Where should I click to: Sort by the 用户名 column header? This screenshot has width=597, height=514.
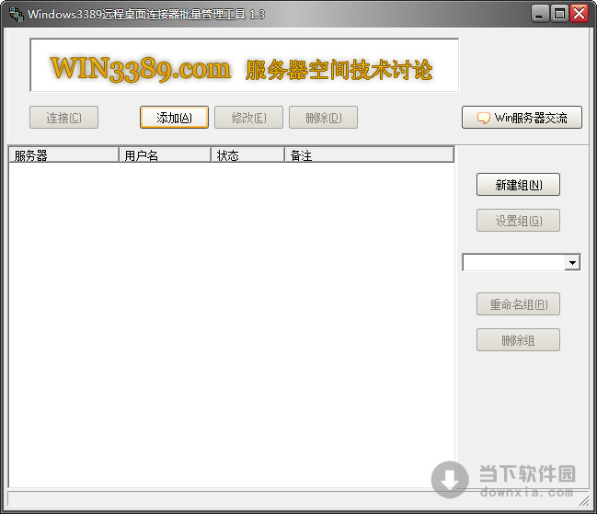165,154
